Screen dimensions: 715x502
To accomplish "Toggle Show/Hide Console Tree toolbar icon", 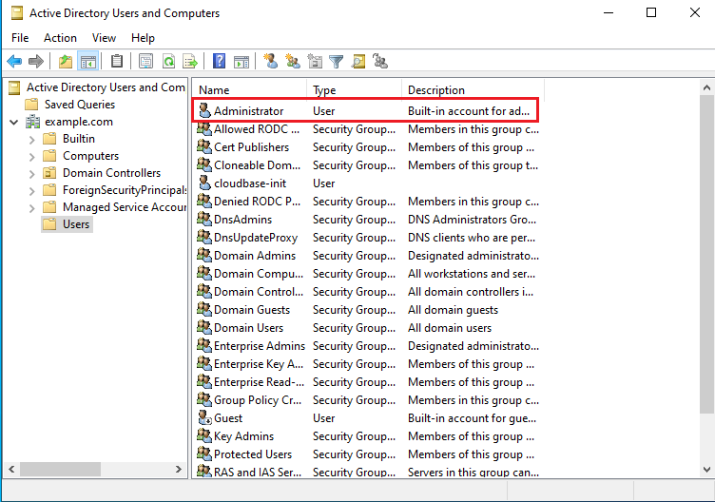I will pos(88,61).
